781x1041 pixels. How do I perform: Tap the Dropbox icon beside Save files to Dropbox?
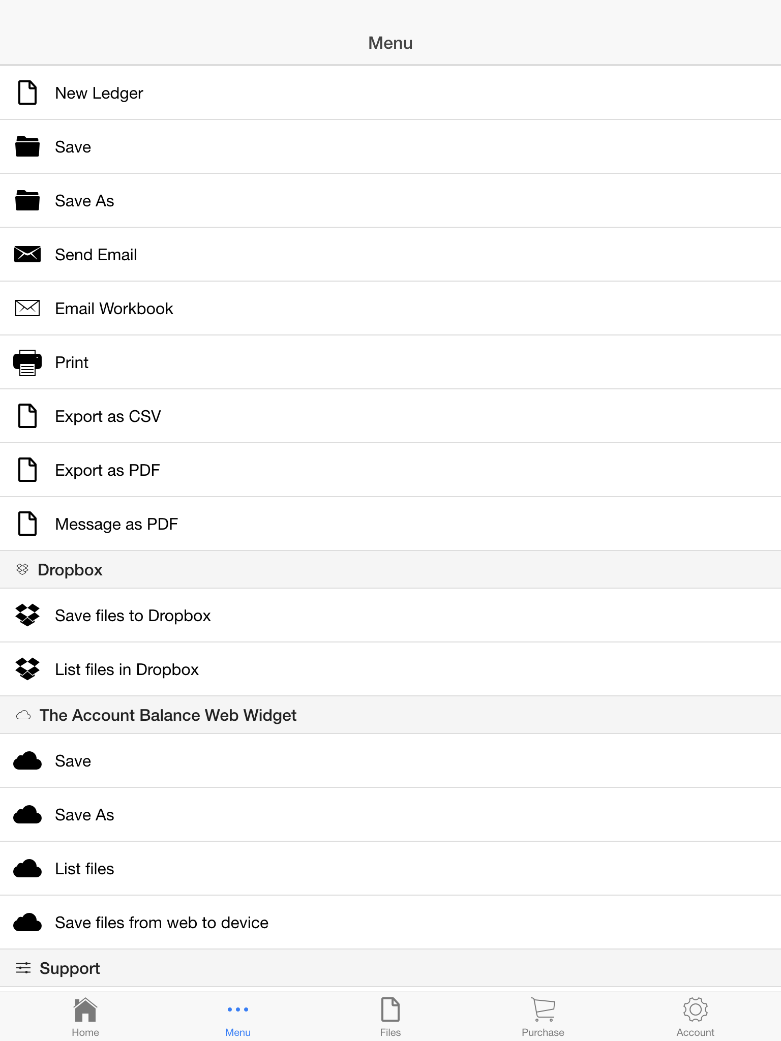[x=27, y=615]
